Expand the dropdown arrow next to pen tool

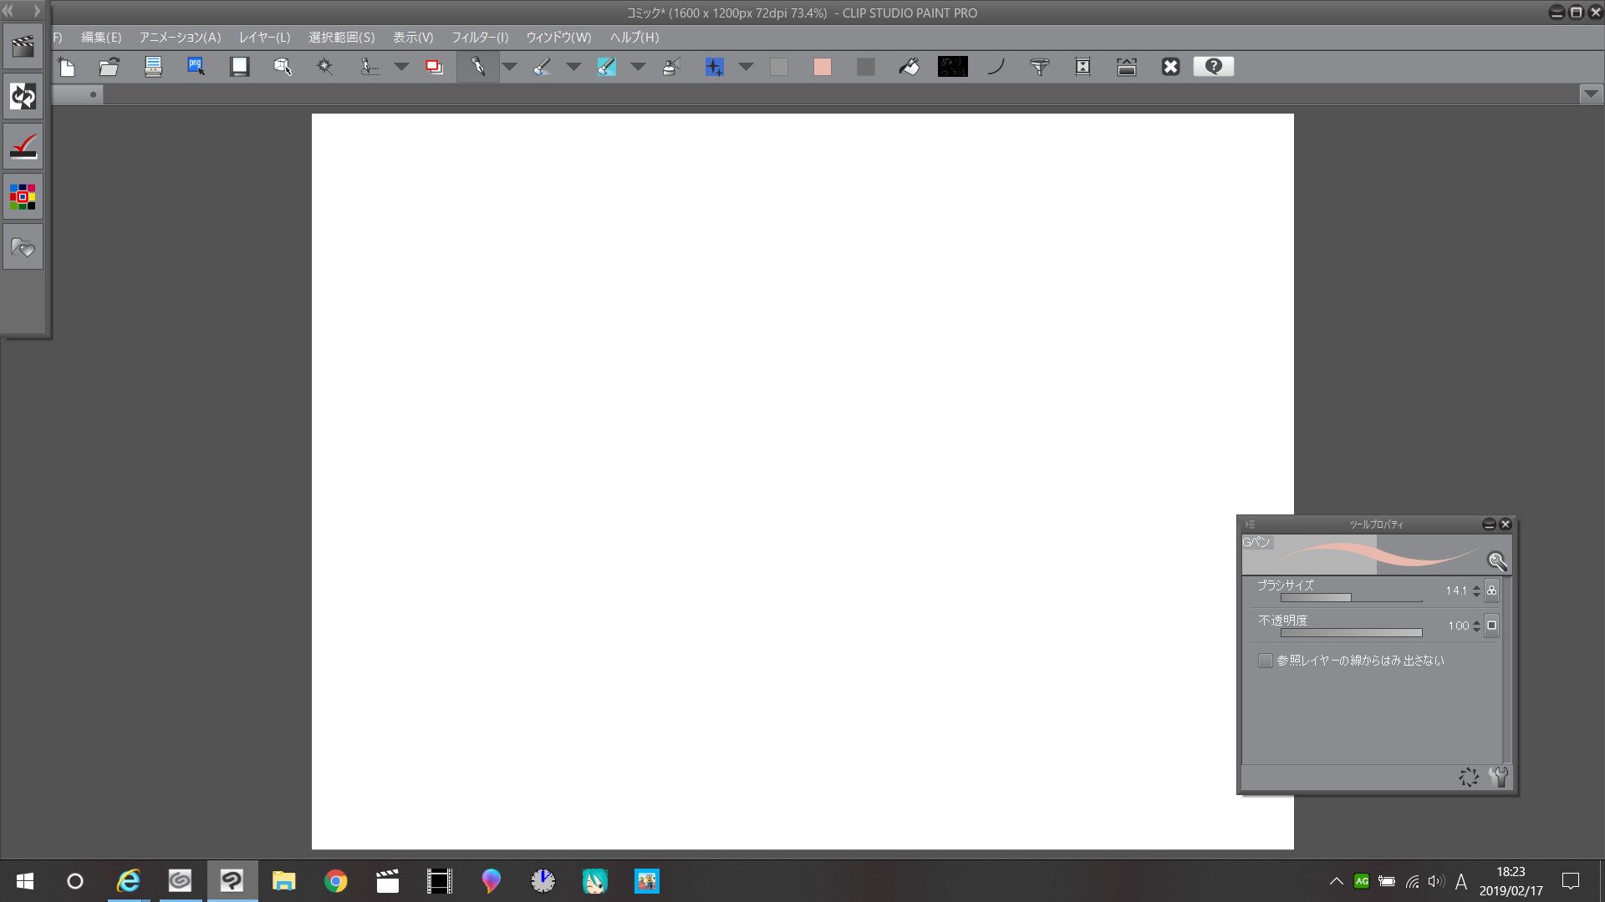509,67
